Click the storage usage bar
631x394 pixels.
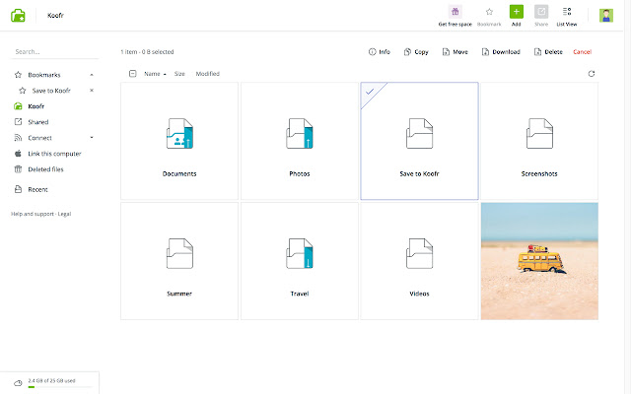59,387
